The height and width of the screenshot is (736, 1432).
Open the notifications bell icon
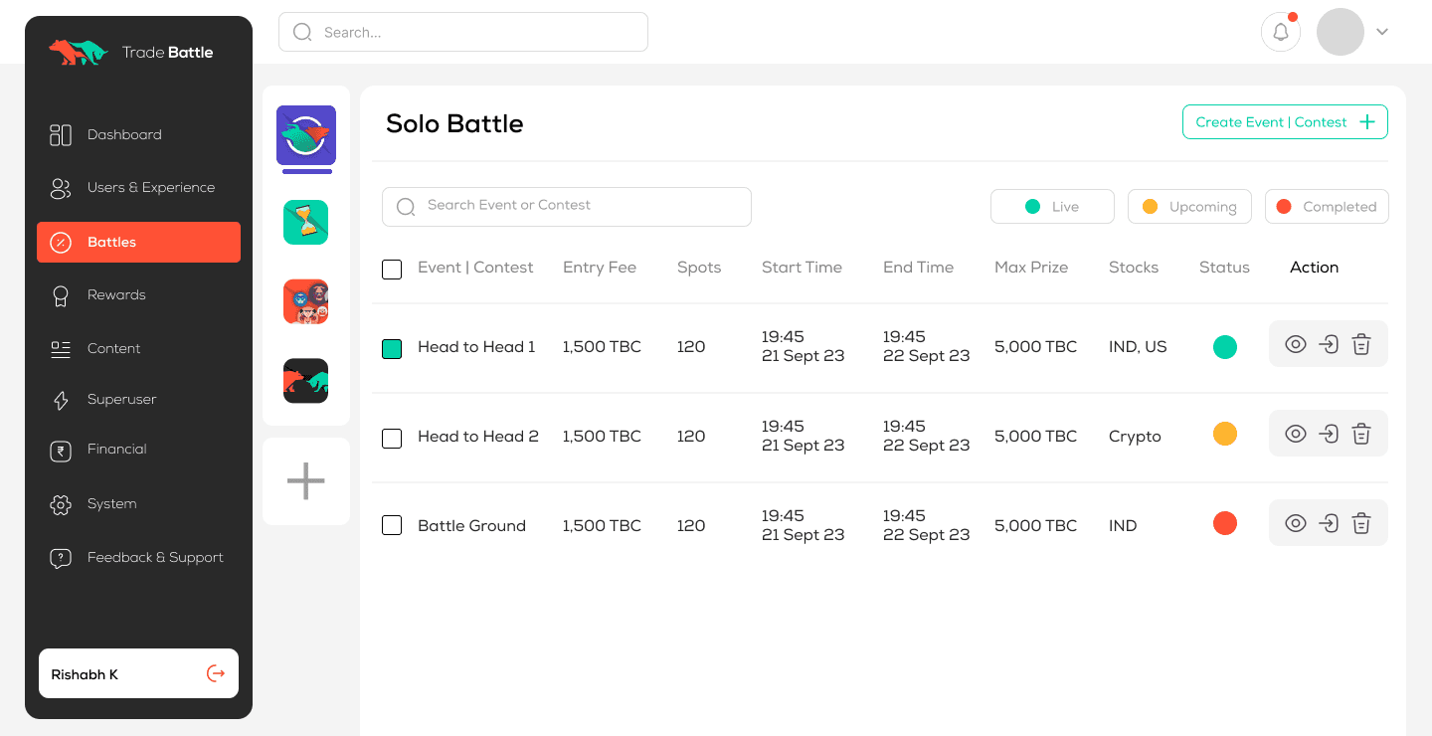coord(1281,33)
